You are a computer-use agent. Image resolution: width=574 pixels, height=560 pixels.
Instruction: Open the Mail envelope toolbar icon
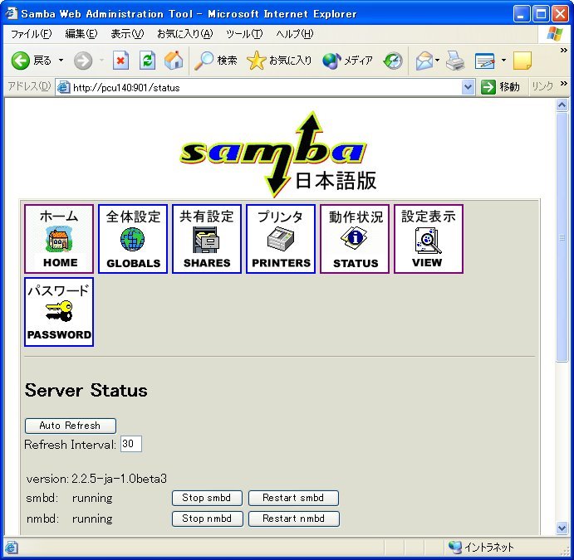point(424,61)
